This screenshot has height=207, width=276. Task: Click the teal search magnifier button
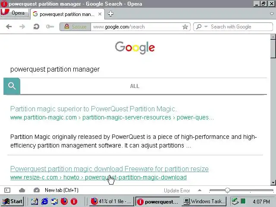(x=12, y=86)
